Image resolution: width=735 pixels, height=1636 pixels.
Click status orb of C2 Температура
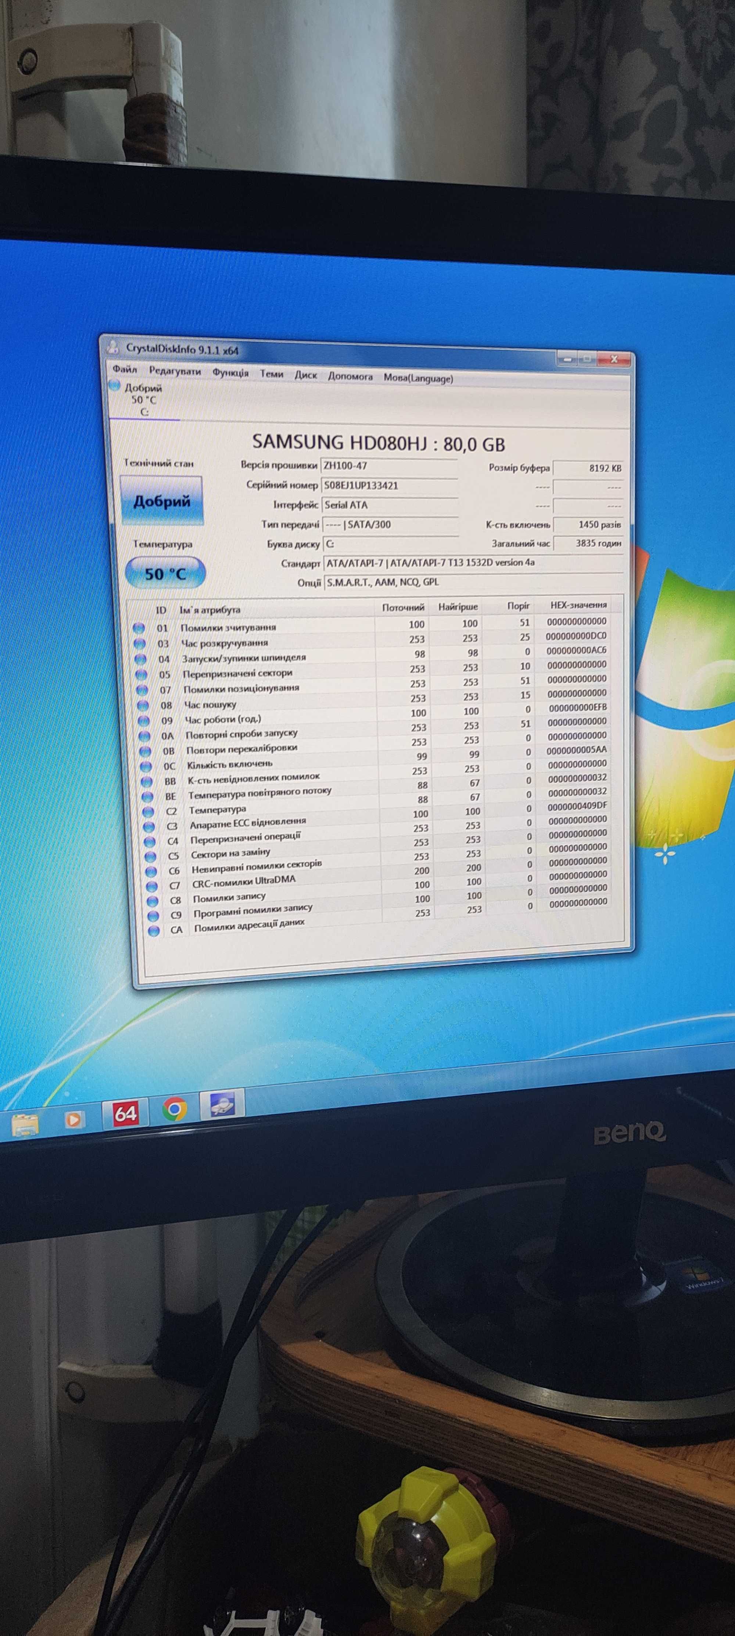[148, 812]
